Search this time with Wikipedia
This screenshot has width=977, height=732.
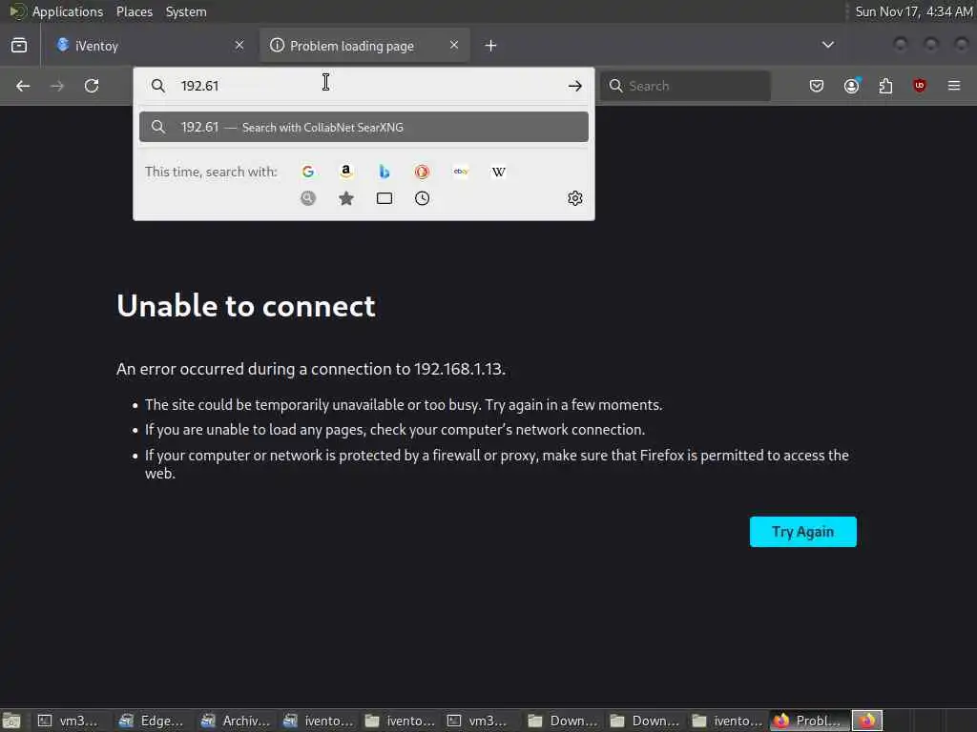pyautogui.click(x=498, y=172)
